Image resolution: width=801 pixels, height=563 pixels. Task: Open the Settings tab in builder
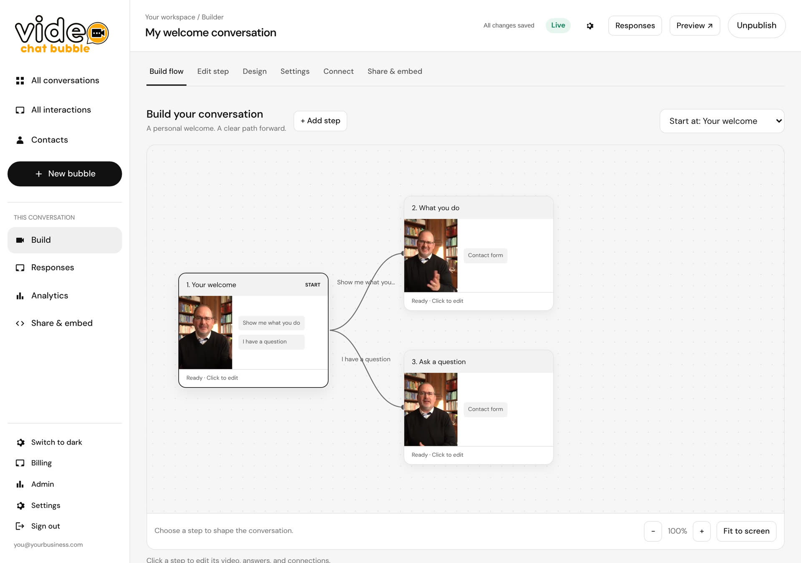tap(295, 71)
